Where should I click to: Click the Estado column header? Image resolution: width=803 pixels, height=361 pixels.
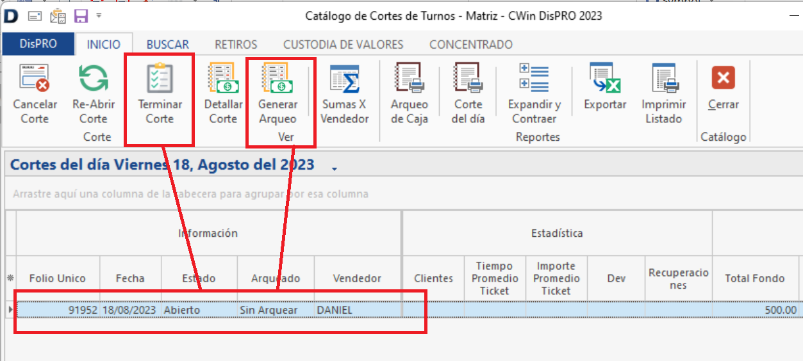(199, 278)
